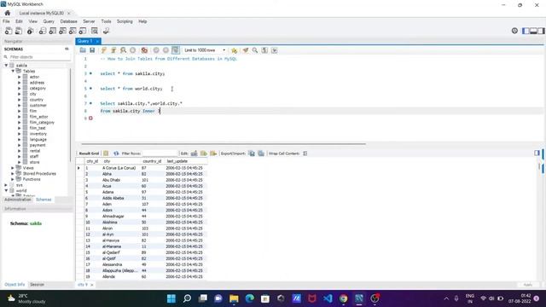Refresh results icon beside Filter Rows
Viewport: 546px width, 307px height.
(x=116, y=153)
